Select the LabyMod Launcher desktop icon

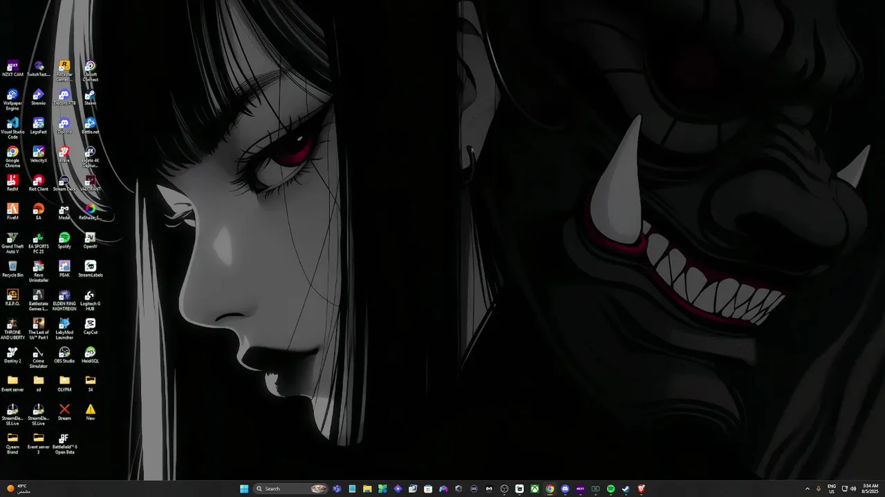pyautogui.click(x=64, y=329)
